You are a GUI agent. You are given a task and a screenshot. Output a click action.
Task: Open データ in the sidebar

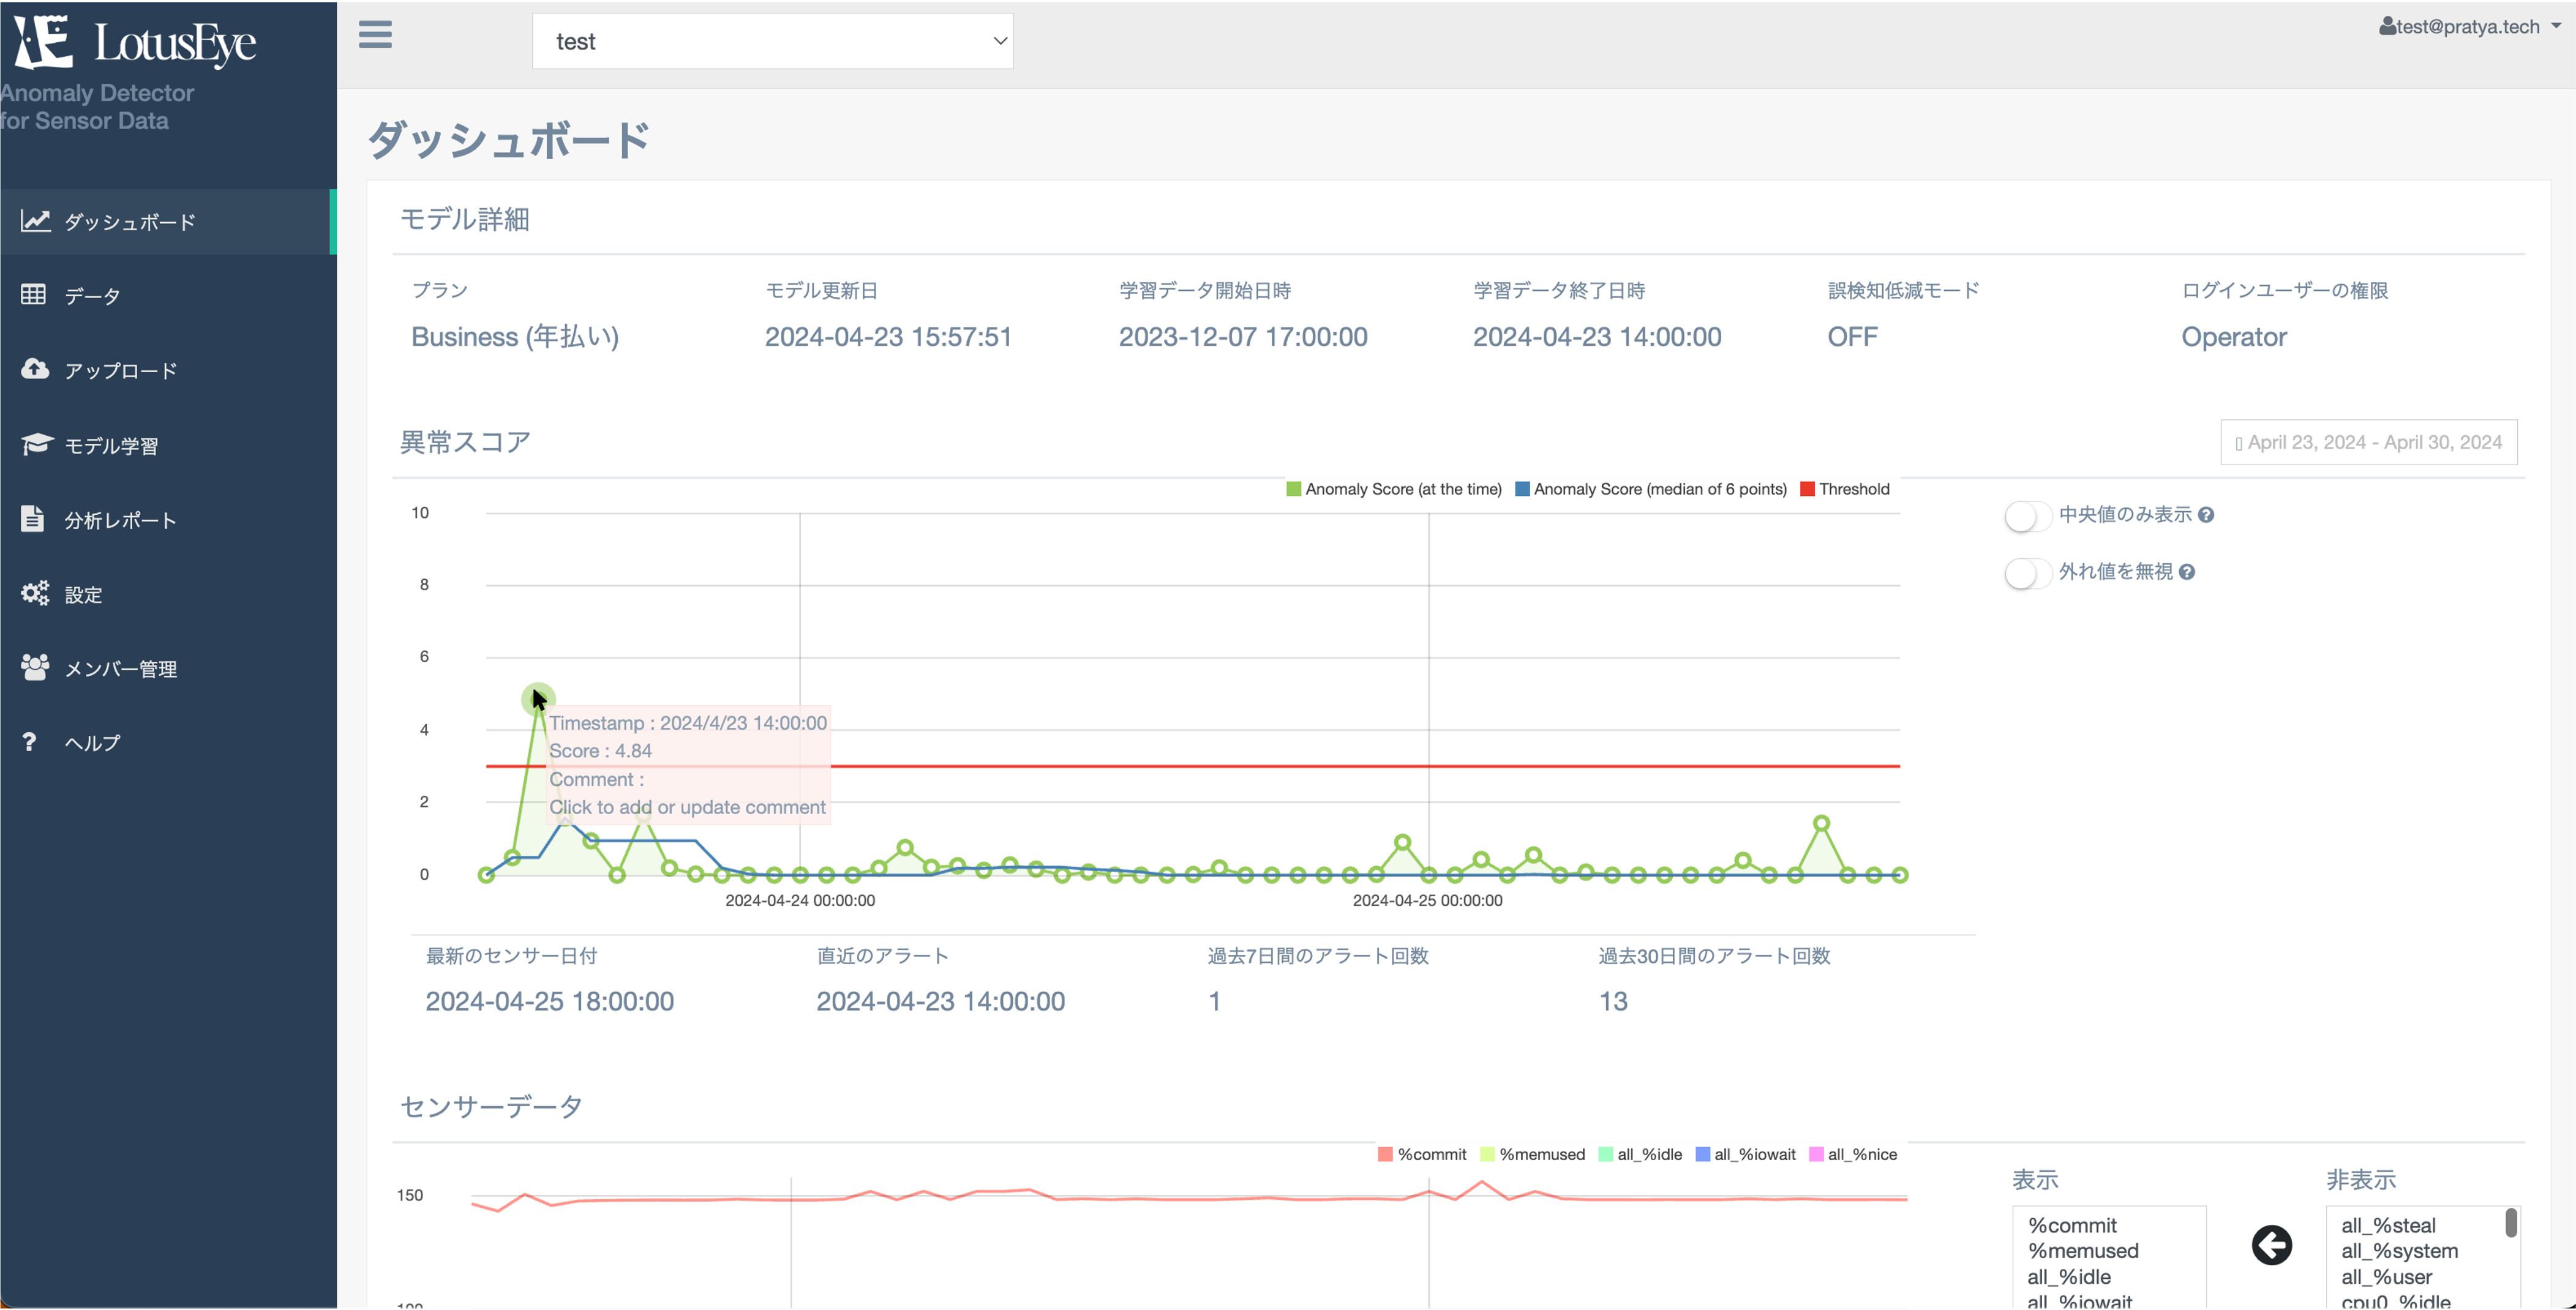[x=168, y=295]
